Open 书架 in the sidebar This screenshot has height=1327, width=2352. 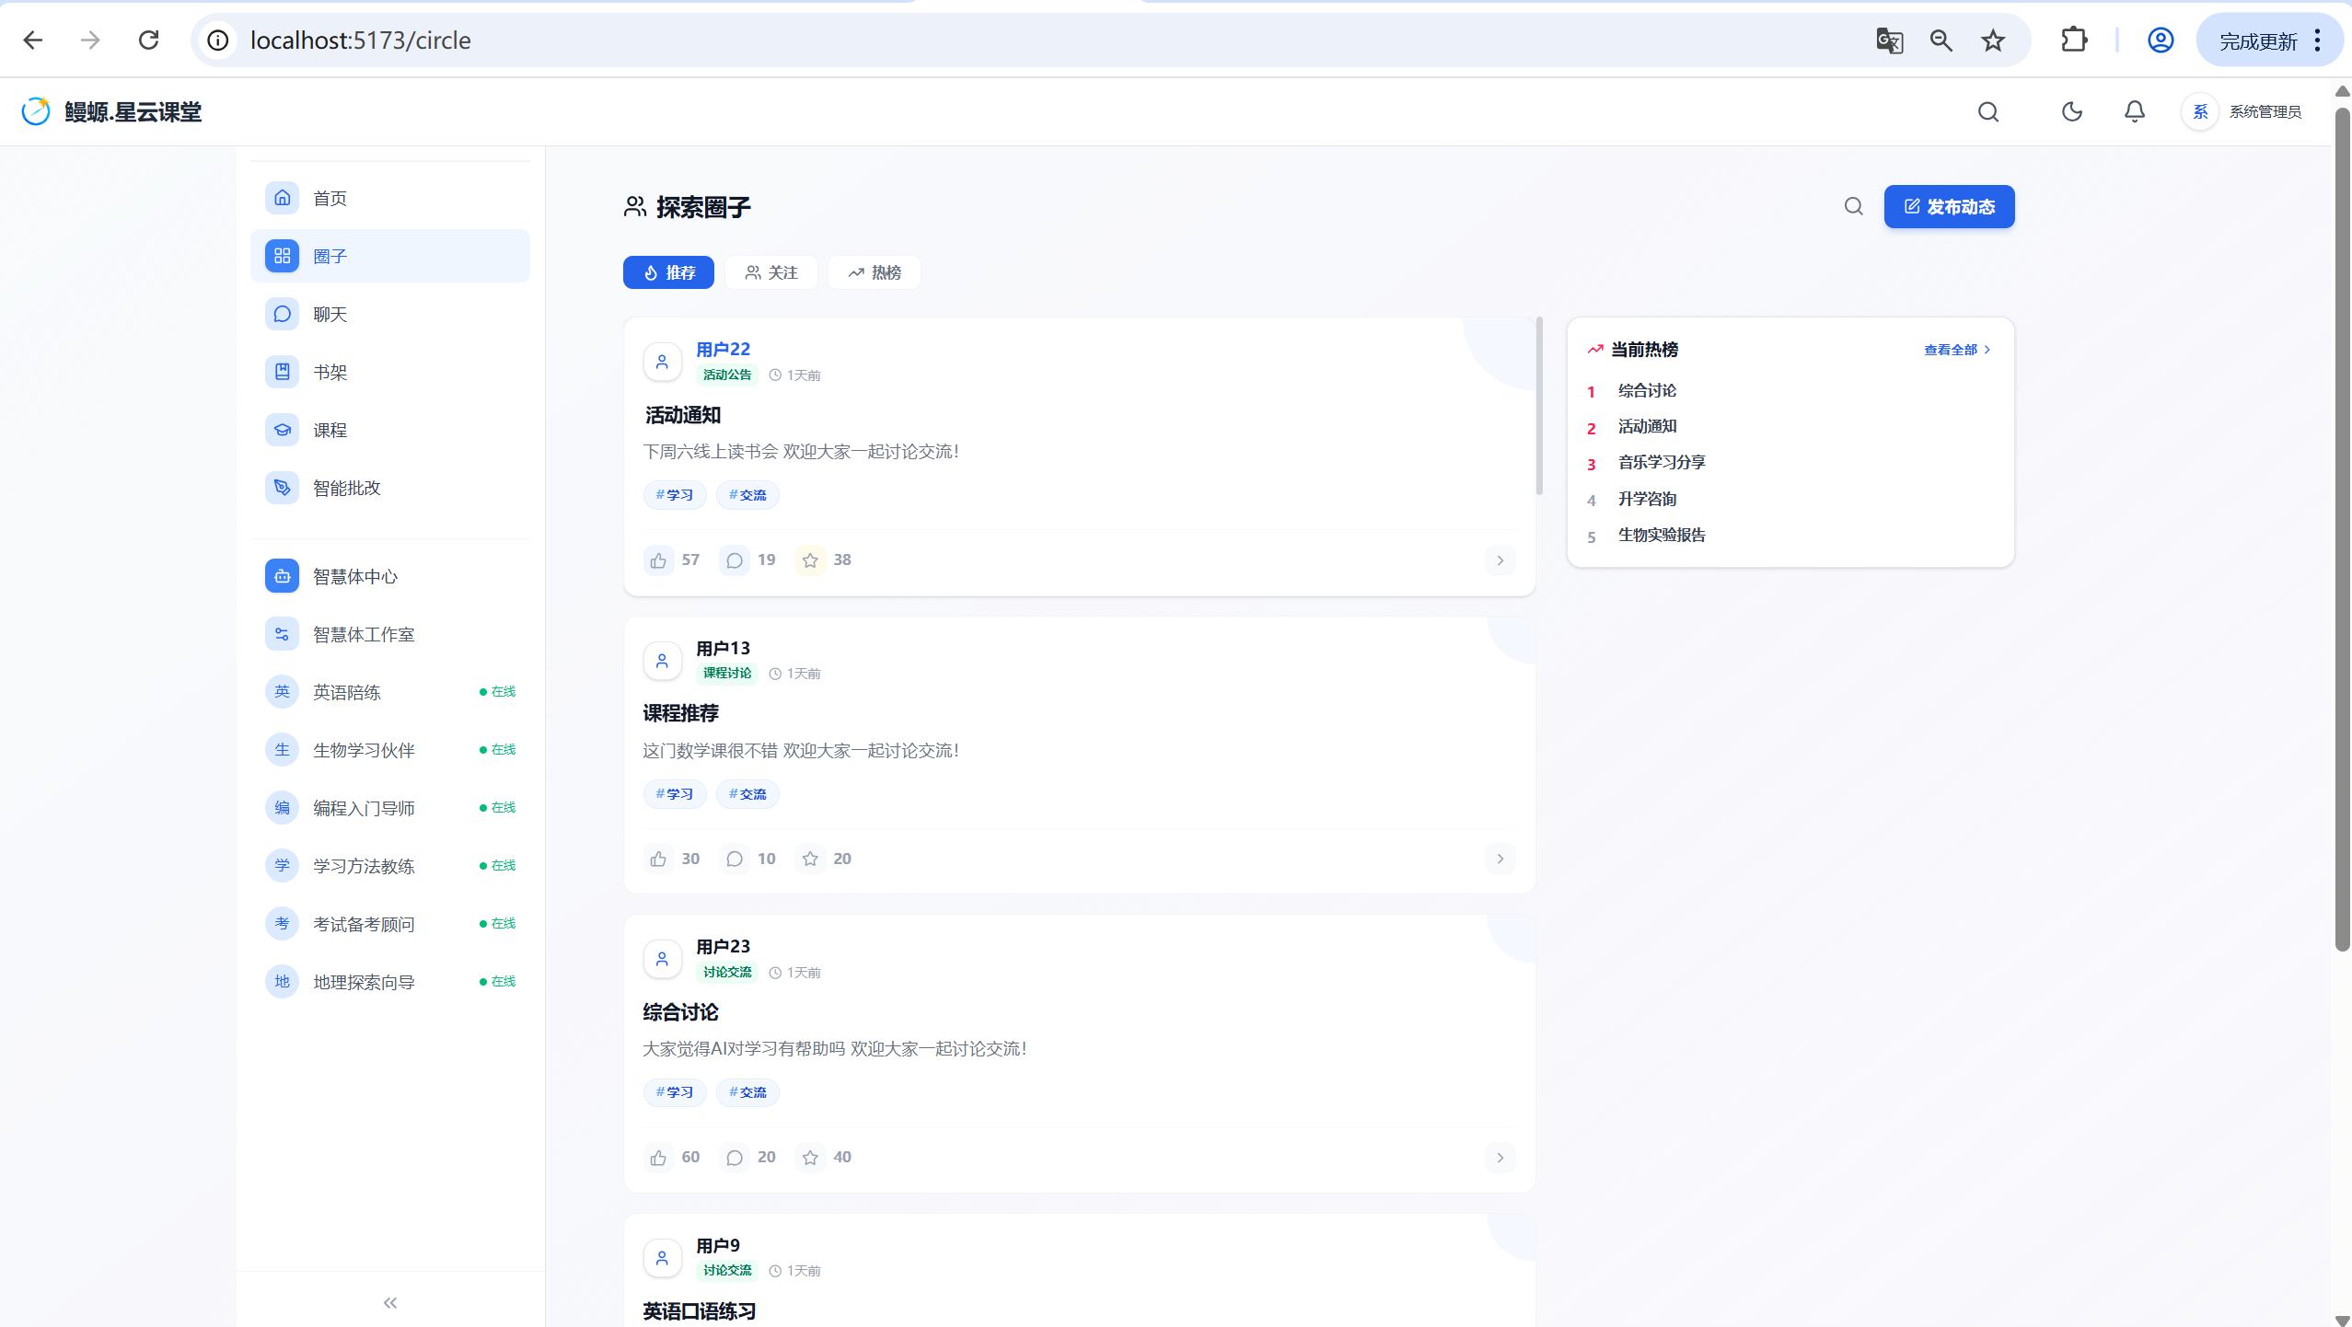pyautogui.click(x=390, y=372)
